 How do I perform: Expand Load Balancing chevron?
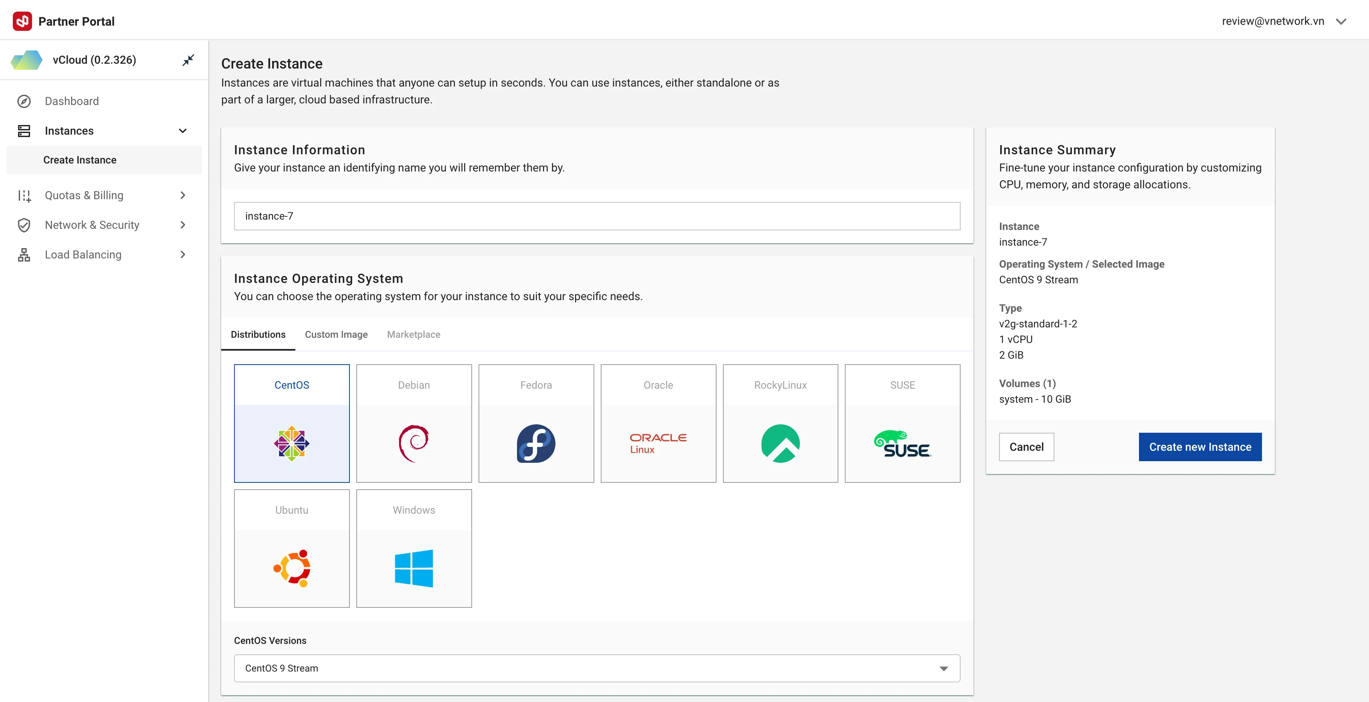point(183,254)
